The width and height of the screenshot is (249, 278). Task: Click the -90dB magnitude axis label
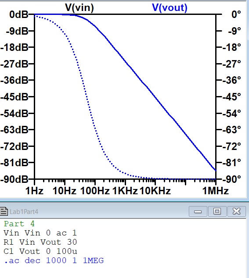click(14, 179)
